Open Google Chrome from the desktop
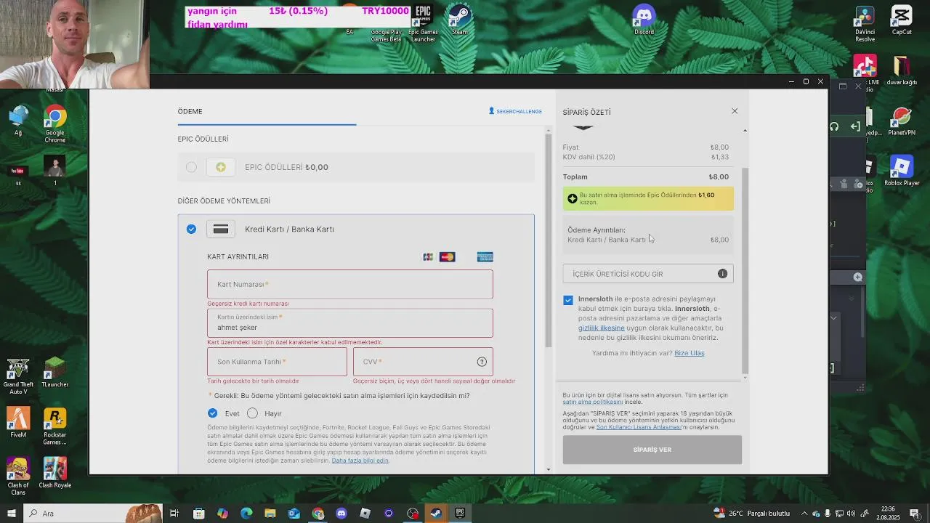 point(54,123)
